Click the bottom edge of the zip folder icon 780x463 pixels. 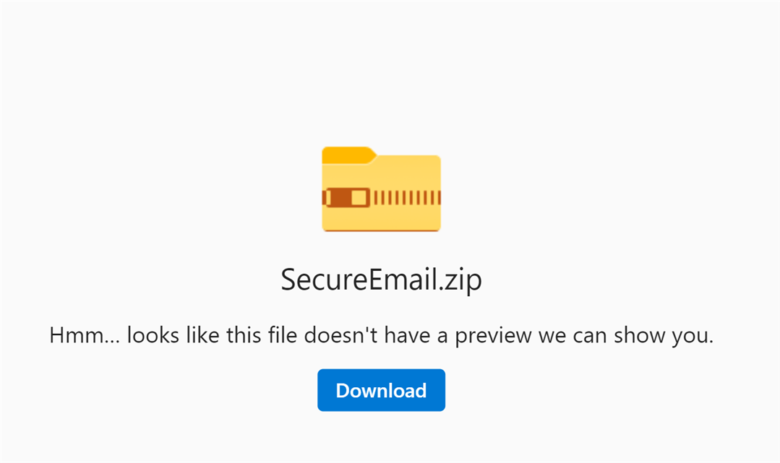(381, 230)
